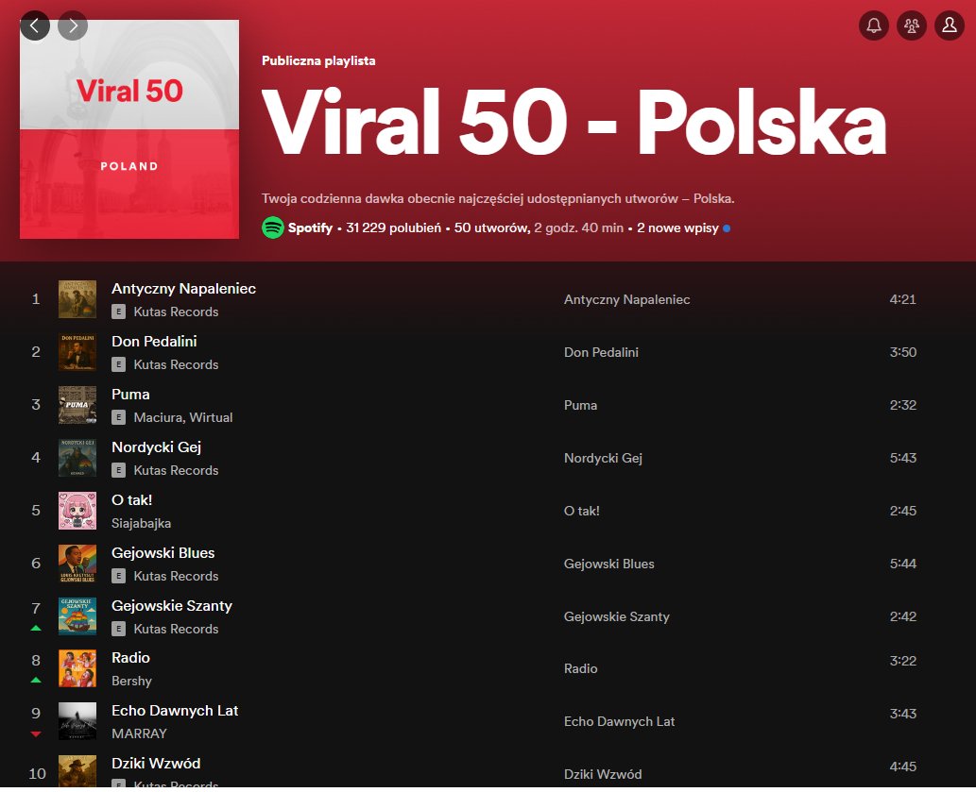Image resolution: width=976 pixels, height=792 pixels.
Task: Click explicit badge on Puma row
Action: point(118,417)
